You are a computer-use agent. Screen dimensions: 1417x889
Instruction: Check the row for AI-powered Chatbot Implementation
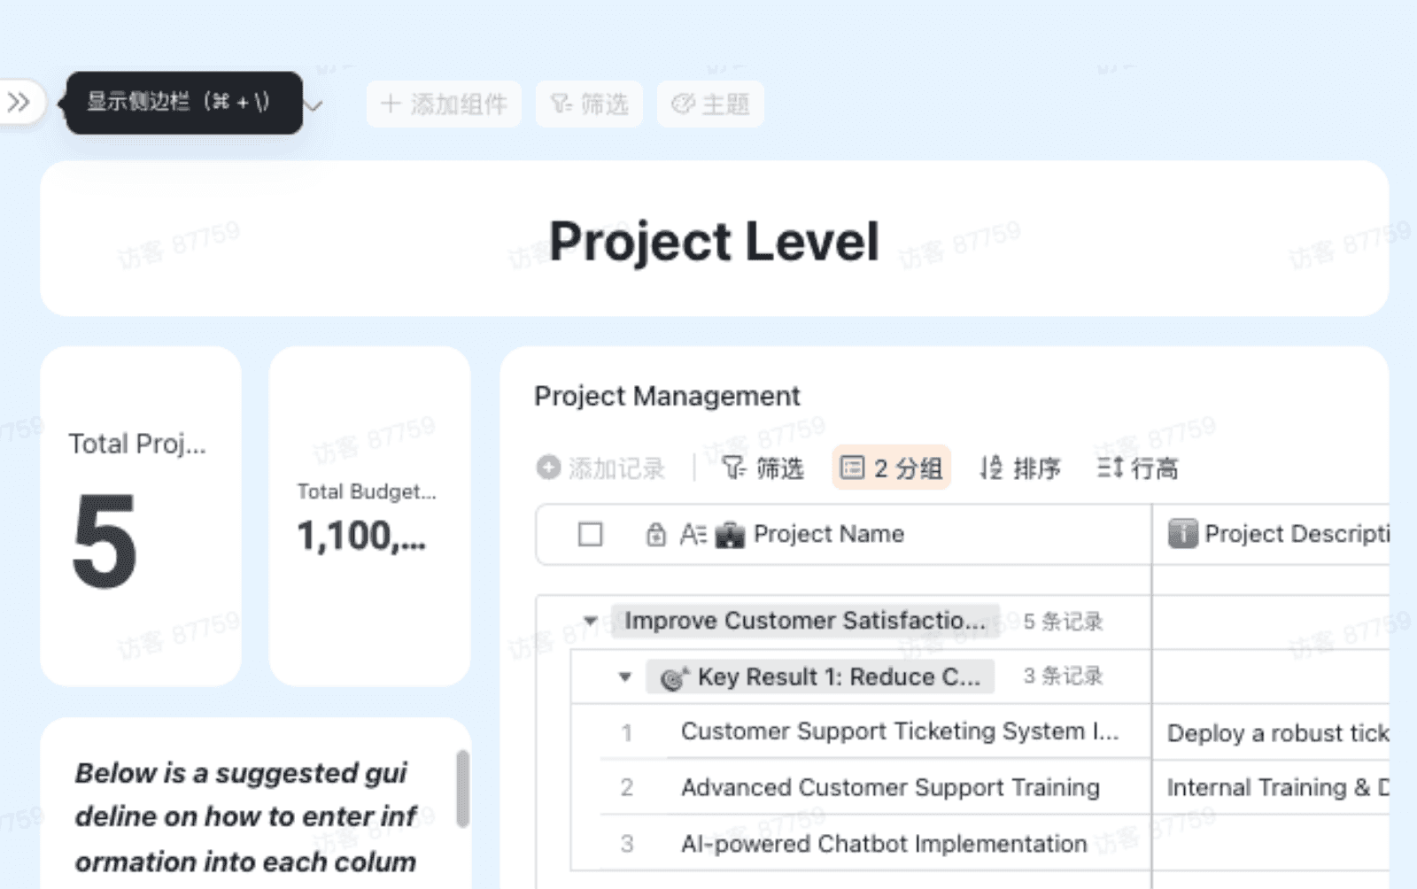click(627, 843)
